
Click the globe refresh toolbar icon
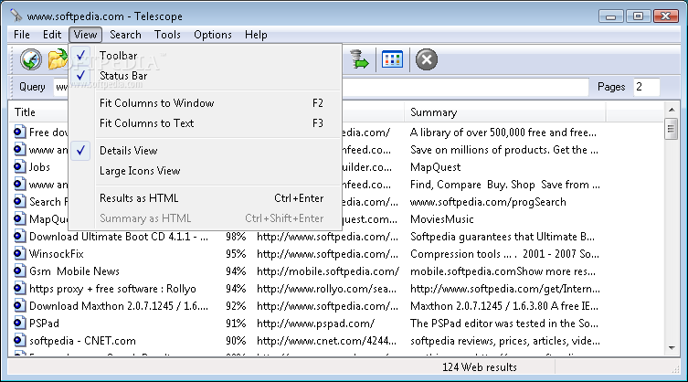coord(31,59)
